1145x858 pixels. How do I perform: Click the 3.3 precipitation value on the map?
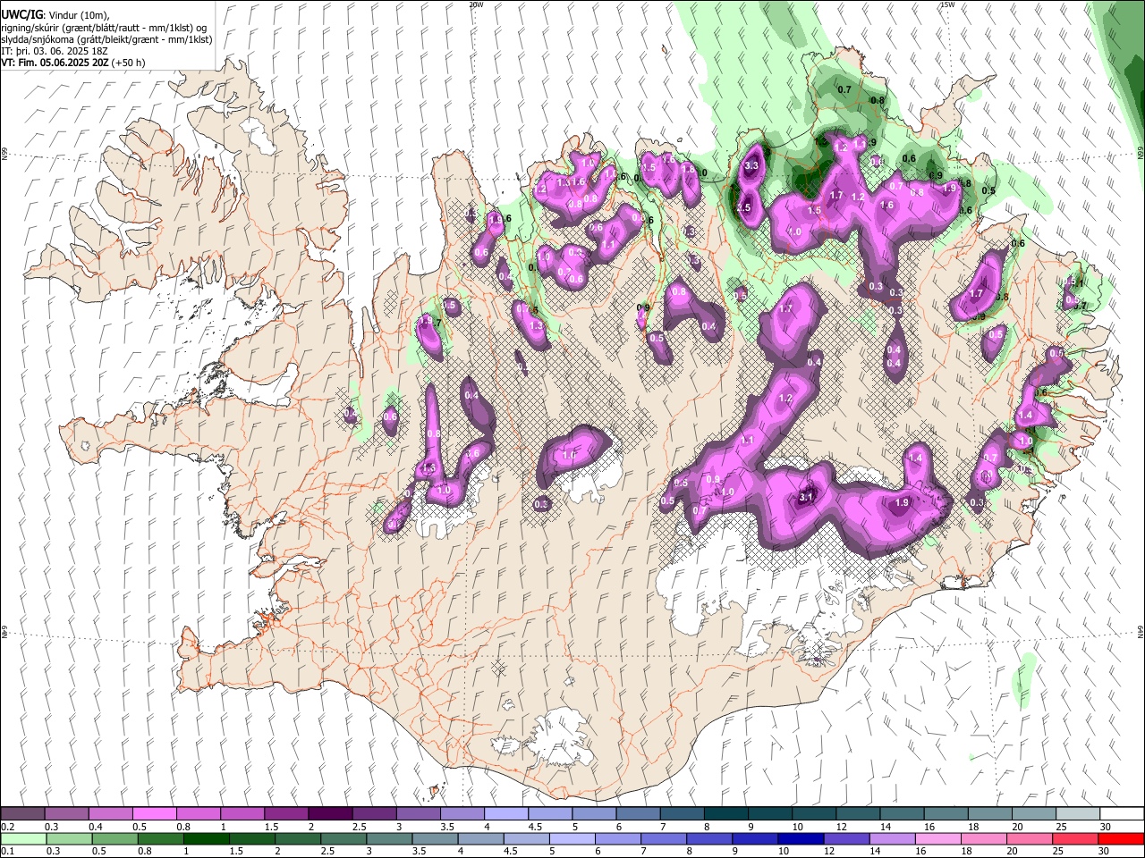click(x=751, y=165)
